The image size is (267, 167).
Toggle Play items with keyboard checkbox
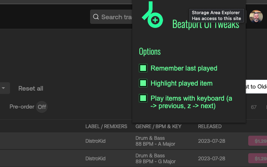(143, 99)
